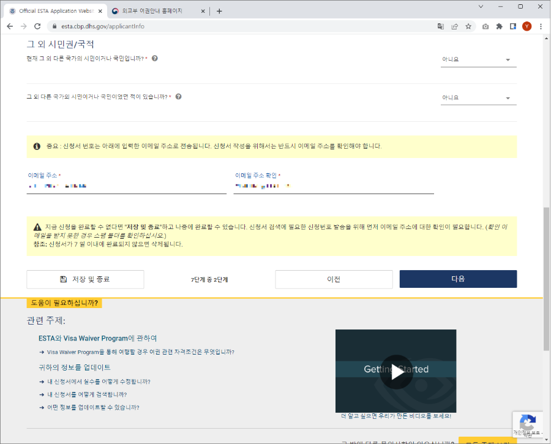Open a new browser tab
The height and width of the screenshot is (444, 551).
(x=219, y=11)
